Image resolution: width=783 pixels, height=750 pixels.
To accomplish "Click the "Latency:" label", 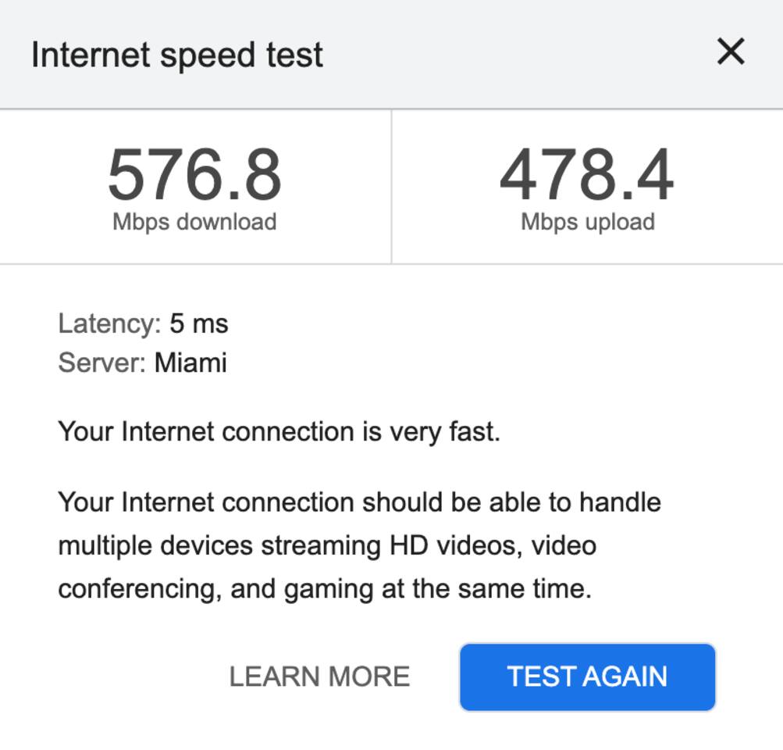I will [x=109, y=323].
